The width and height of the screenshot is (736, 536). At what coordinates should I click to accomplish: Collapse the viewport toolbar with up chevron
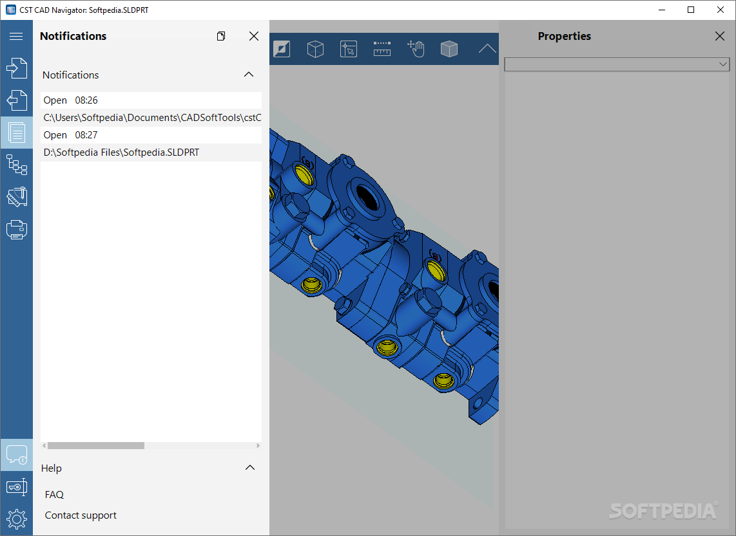click(x=487, y=48)
